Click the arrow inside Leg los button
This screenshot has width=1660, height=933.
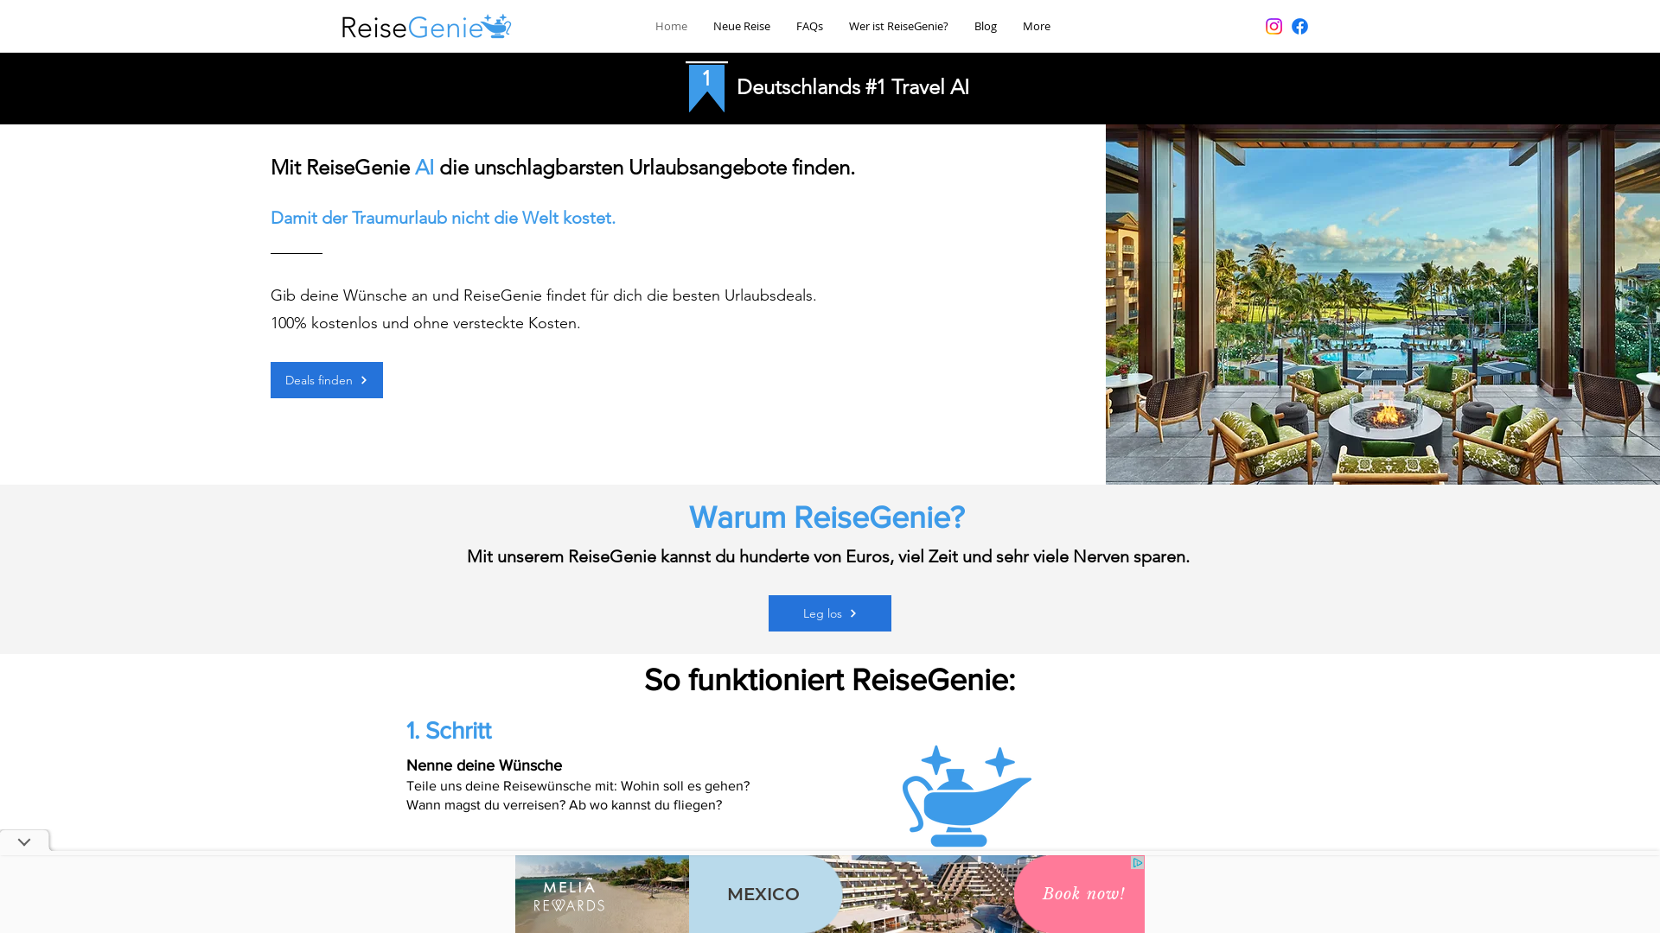click(x=852, y=613)
